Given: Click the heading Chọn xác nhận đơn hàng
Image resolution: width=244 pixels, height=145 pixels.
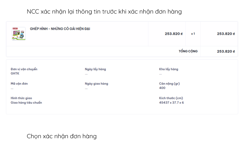Looking at the screenshot, I should click(x=61, y=136).
